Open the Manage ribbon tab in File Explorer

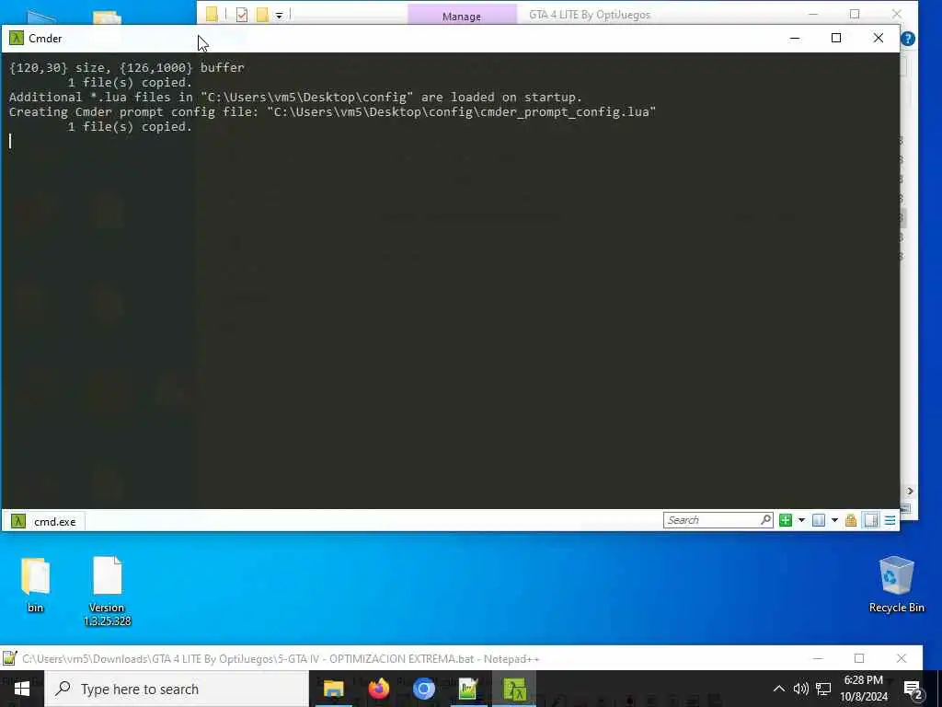[x=462, y=17]
